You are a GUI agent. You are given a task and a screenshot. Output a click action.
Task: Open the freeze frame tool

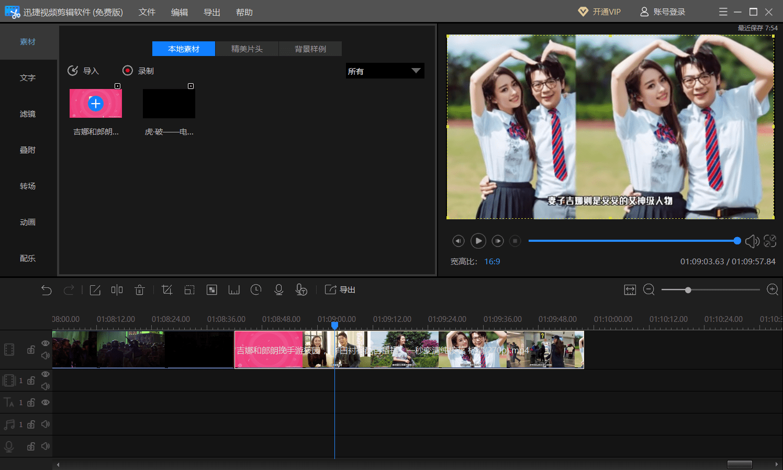(x=234, y=290)
